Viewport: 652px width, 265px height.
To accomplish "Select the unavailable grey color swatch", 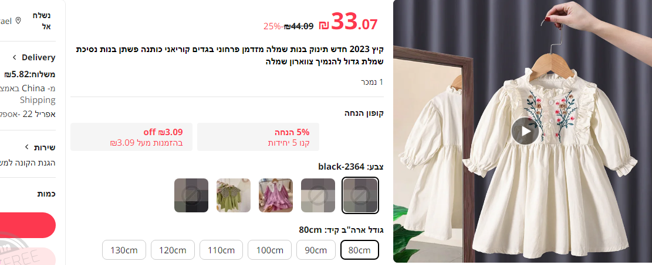I will (x=317, y=195).
